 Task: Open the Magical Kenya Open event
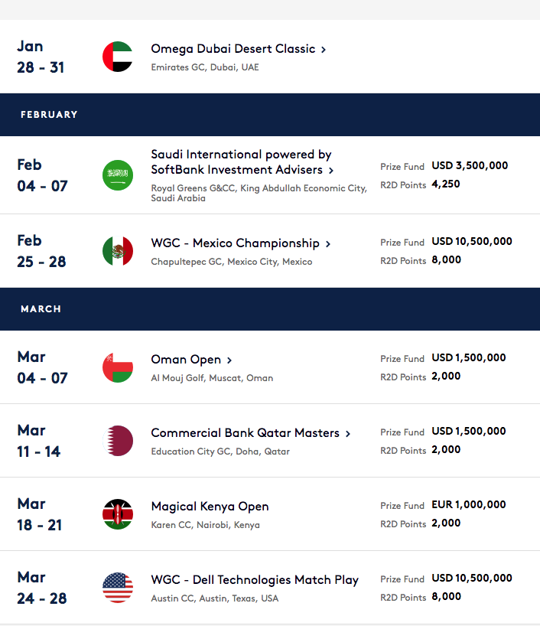[210, 506]
